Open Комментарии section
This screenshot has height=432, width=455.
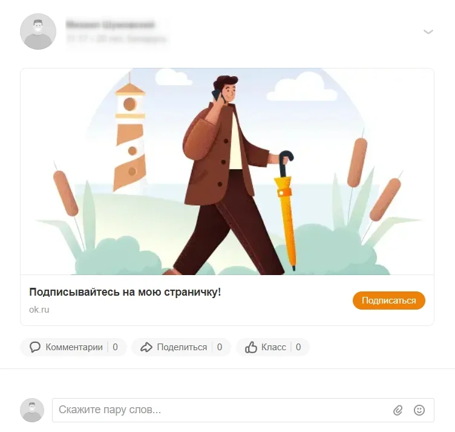point(74,347)
